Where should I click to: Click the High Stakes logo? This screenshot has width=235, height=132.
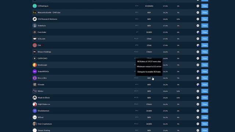(x=35, y=104)
